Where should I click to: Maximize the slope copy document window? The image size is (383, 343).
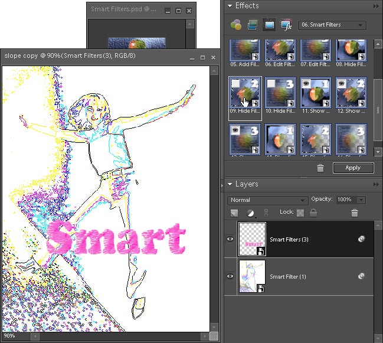pos(202,58)
